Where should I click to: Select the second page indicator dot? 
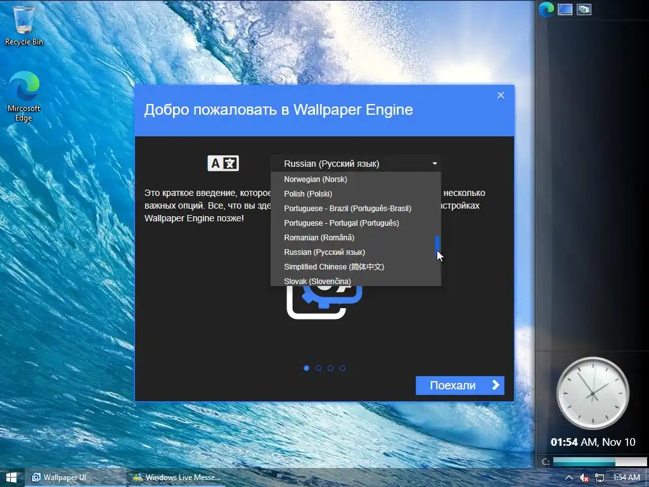click(318, 368)
